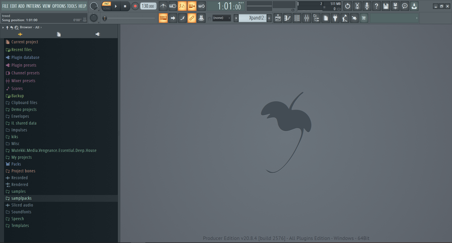This screenshot has height=243, width=452.
Task: Open the content library shopping cart icon
Action: (x=364, y=18)
